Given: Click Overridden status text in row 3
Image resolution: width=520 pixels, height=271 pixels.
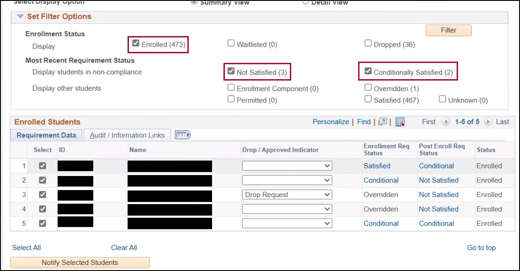Looking at the screenshot, I should pos(381,195).
